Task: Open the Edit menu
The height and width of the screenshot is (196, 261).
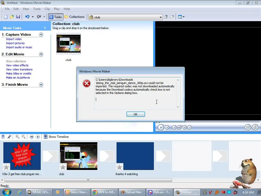Action: coord(16,9)
